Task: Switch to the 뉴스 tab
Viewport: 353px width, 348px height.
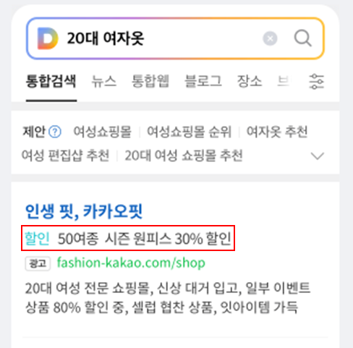Action: pyautogui.click(x=104, y=81)
